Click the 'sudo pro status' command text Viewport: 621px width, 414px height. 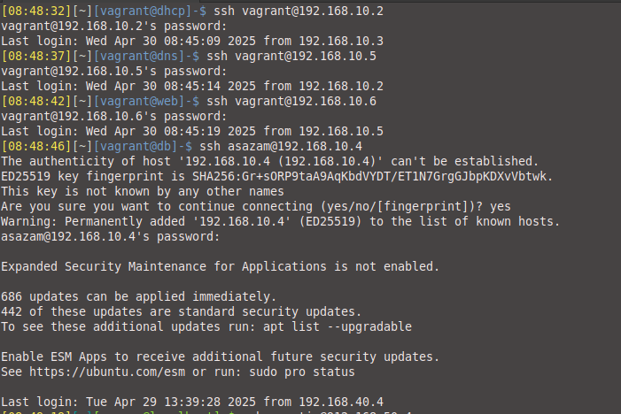click(302, 372)
